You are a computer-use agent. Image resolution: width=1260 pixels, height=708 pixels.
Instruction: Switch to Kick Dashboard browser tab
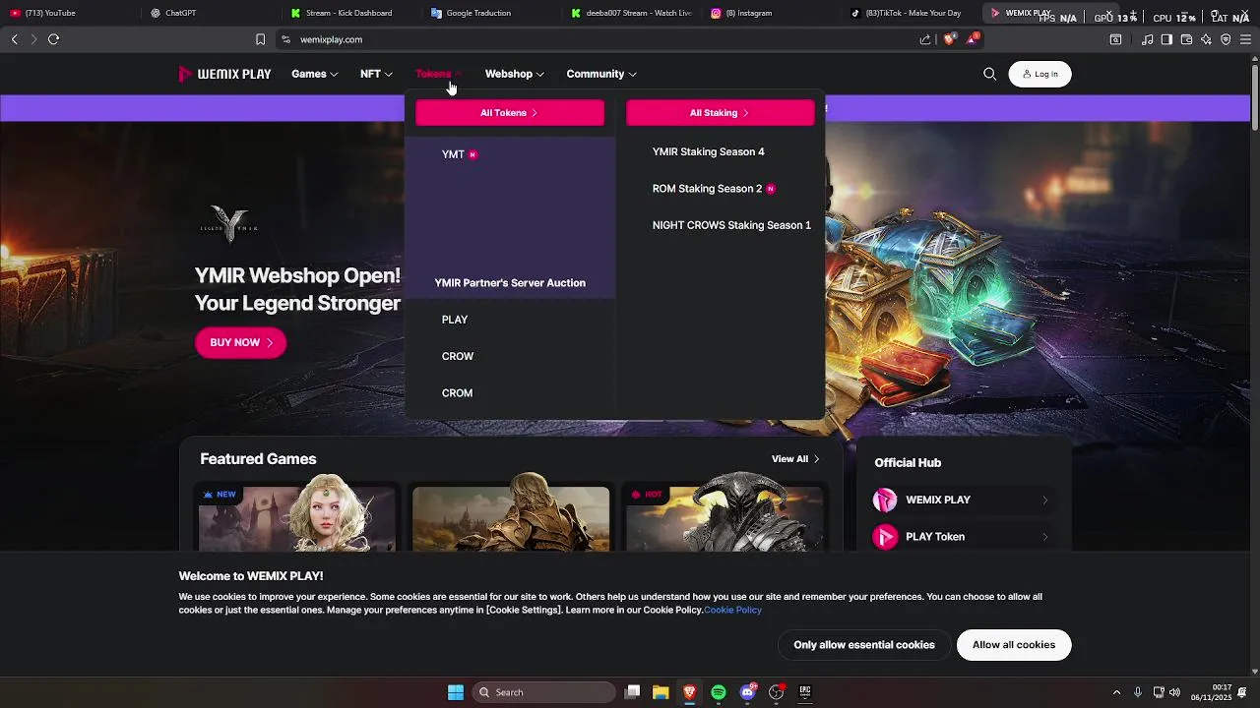tap(349, 13)
